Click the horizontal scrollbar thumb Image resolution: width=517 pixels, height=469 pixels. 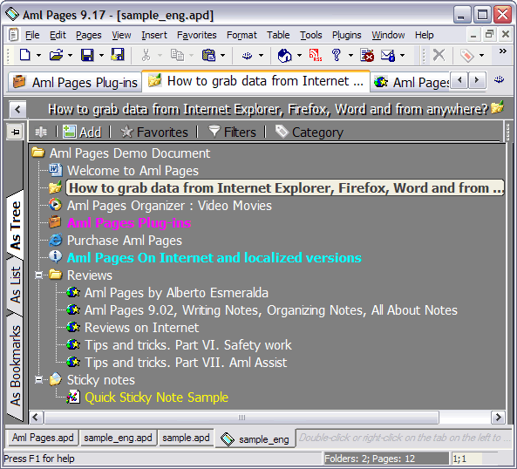click(241, 418)
